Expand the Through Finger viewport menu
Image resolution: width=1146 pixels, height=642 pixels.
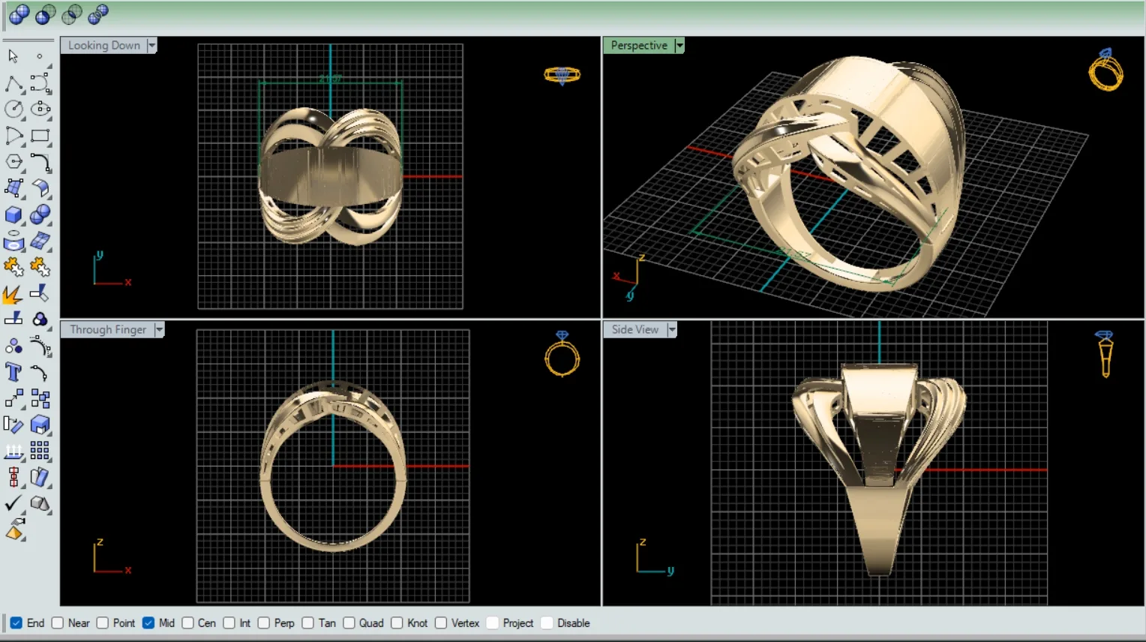pyautogui.click(x=159, y=330)
